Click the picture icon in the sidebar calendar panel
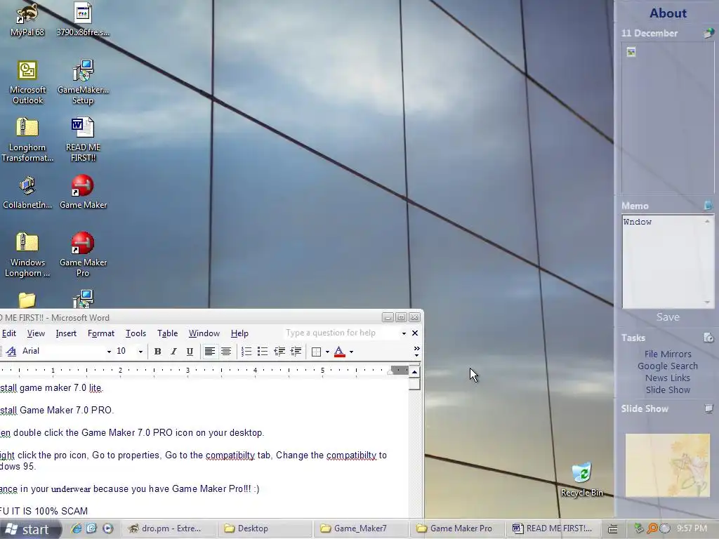This screenshot has height=539, width=719. pos(631,52)
